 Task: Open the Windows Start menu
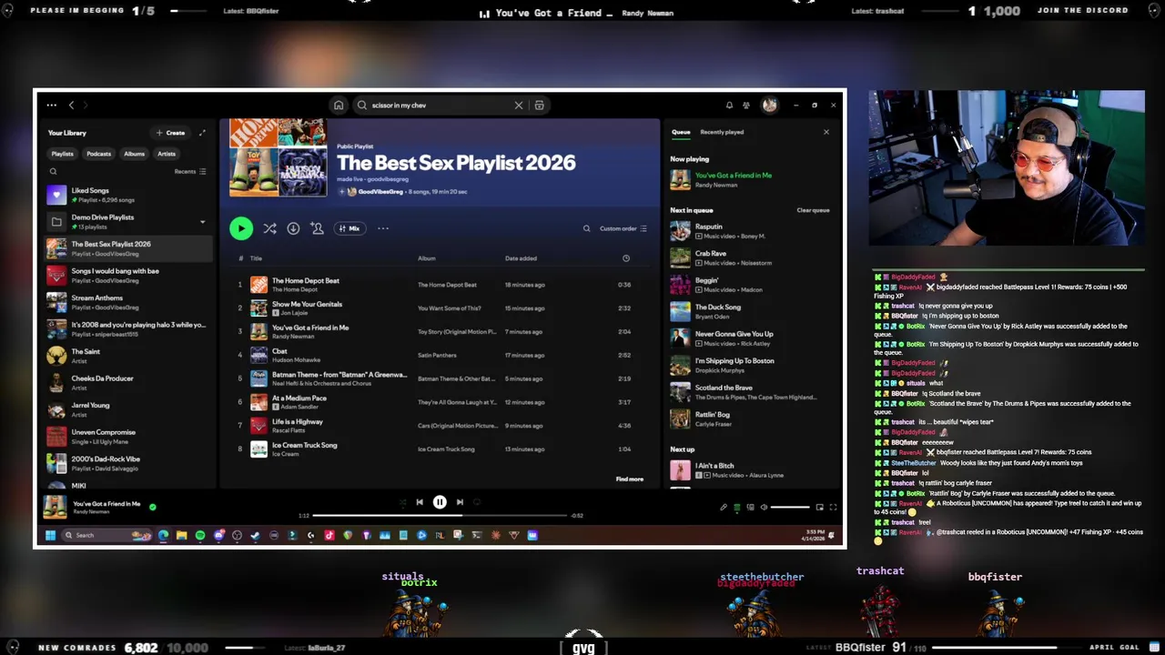(50, 535)
